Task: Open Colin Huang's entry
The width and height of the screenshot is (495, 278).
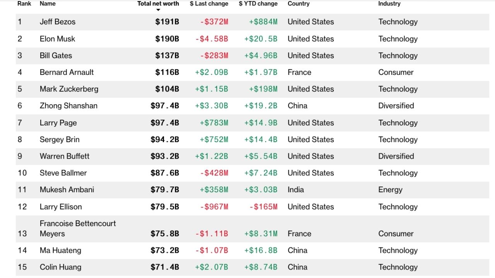Action: coord(60,267)
